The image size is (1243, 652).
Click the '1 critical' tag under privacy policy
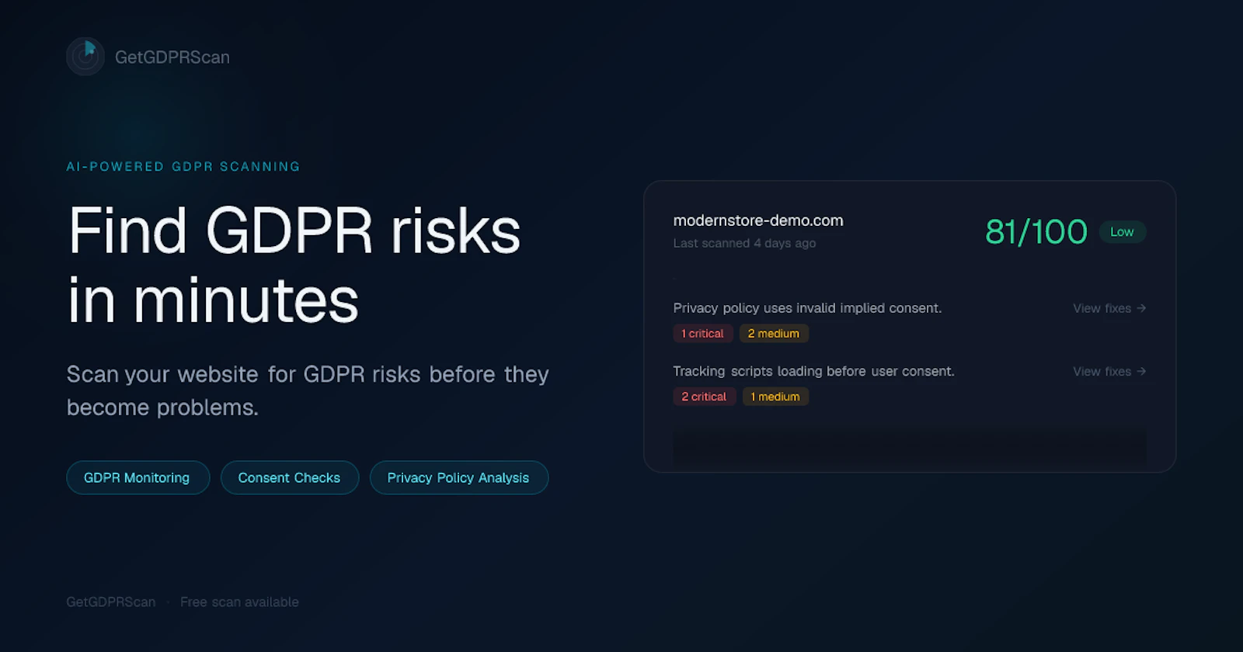[x=702, y=333]
